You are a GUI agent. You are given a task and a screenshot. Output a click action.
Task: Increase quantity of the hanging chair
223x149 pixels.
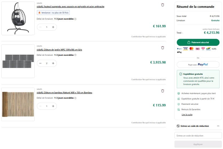53,27
